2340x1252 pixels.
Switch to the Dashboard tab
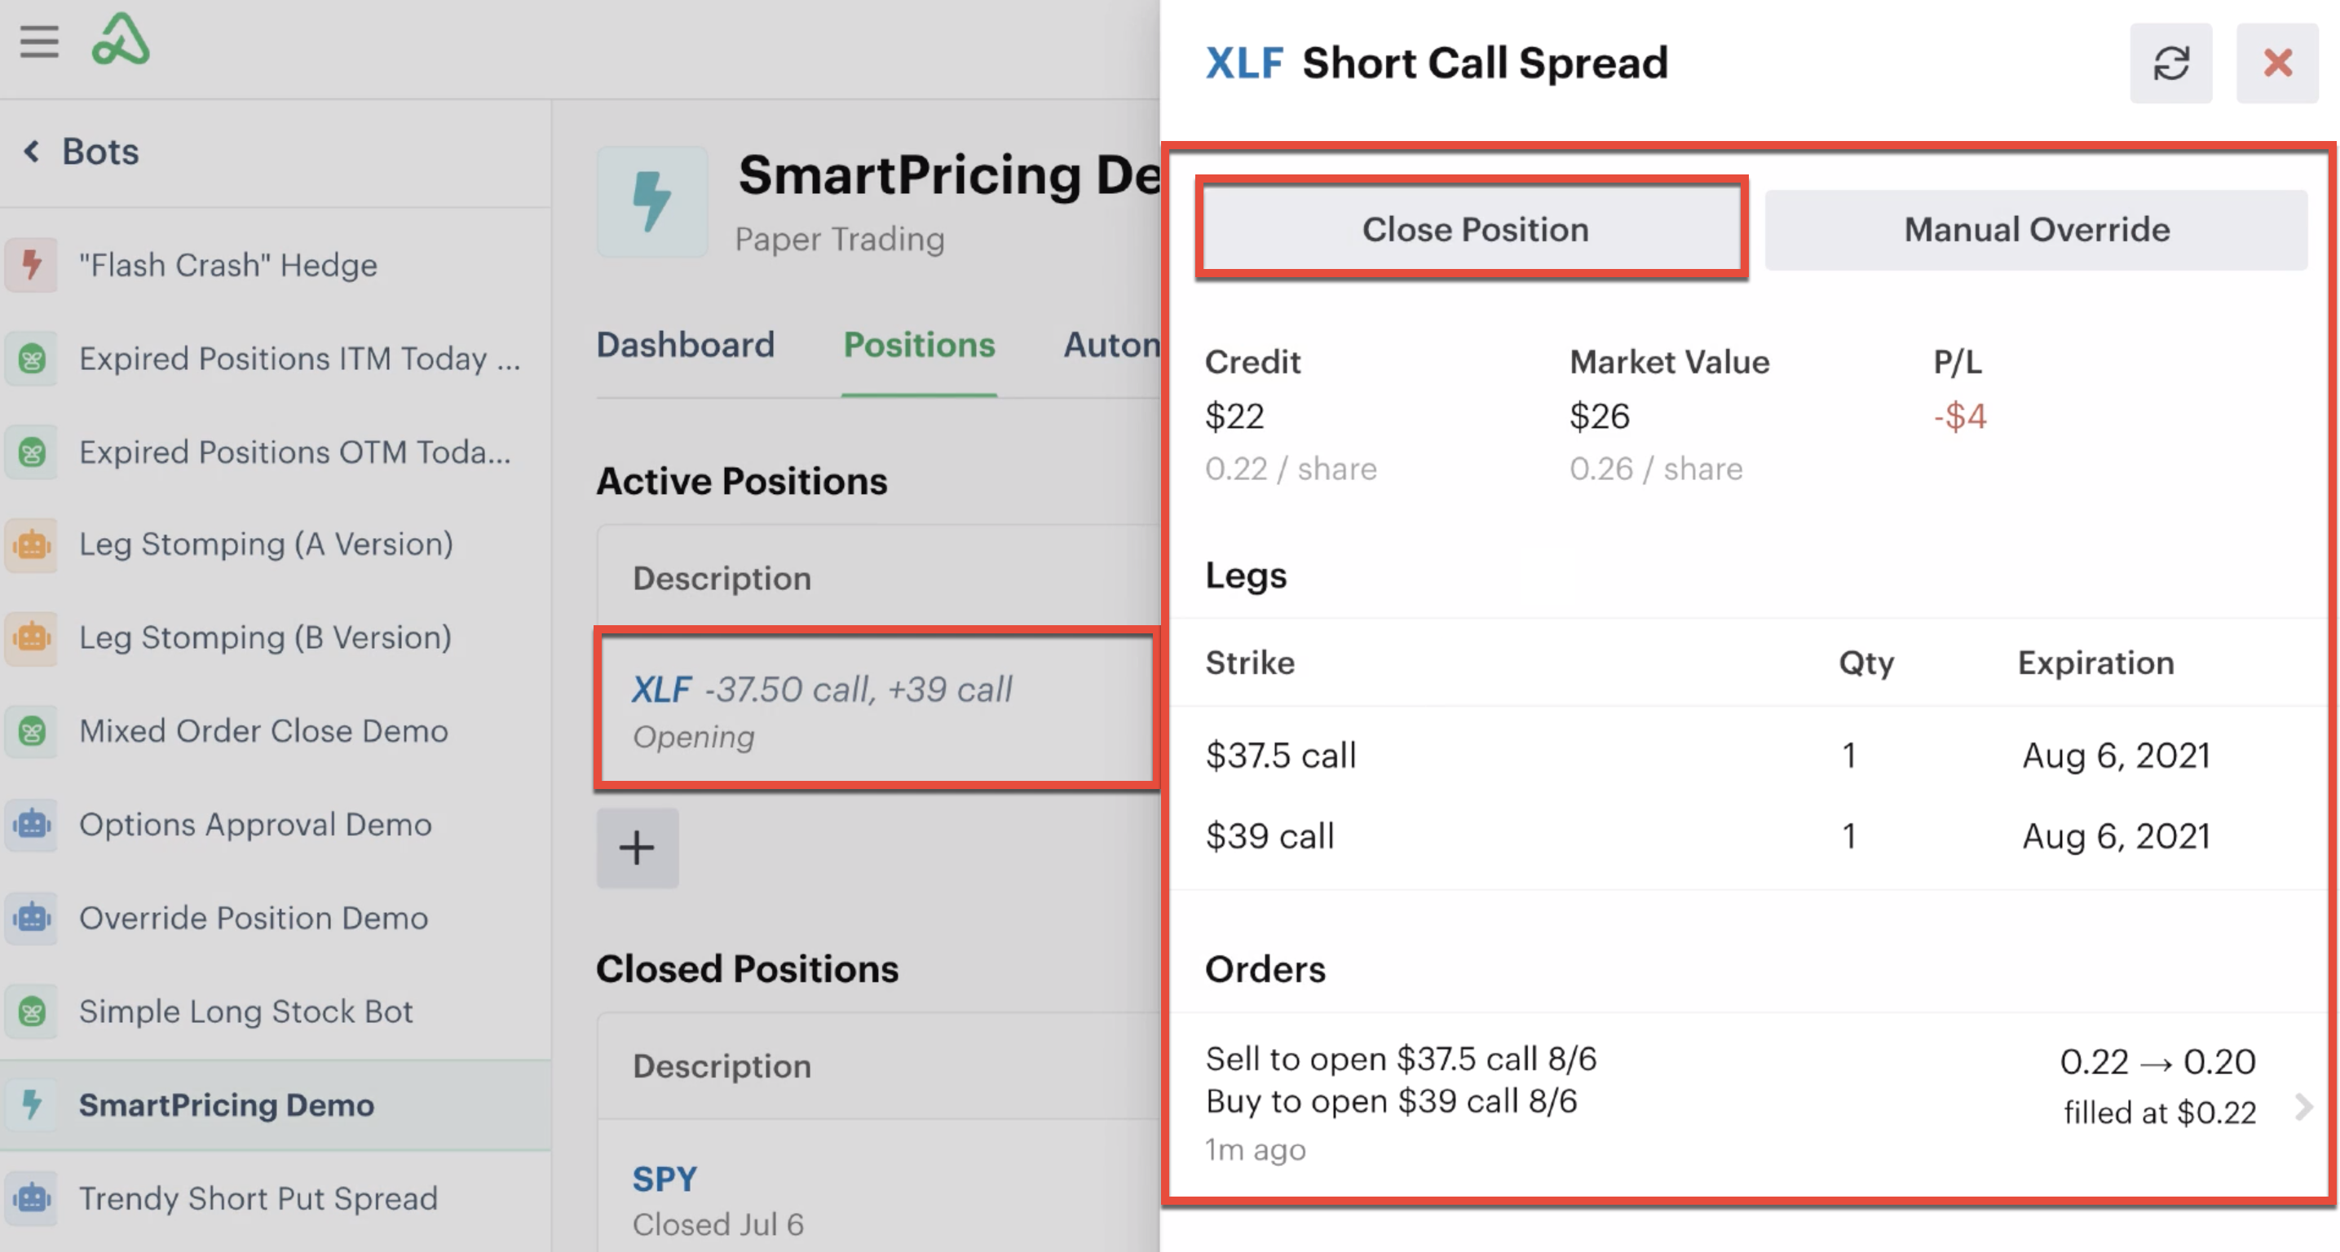[x=685, y=345]
